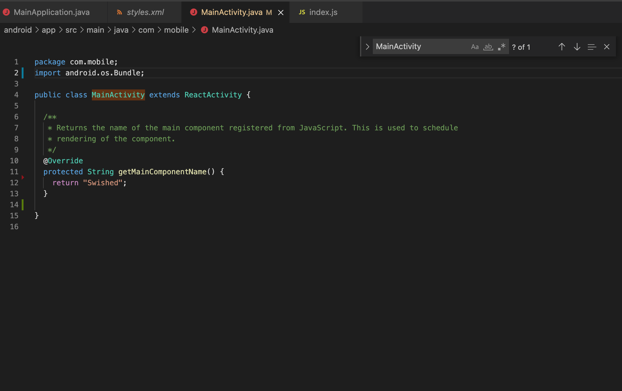The width and height of the screenshot is (622, 391).
Task: Open the breadcrumb chevron after android
Action: 37,30
